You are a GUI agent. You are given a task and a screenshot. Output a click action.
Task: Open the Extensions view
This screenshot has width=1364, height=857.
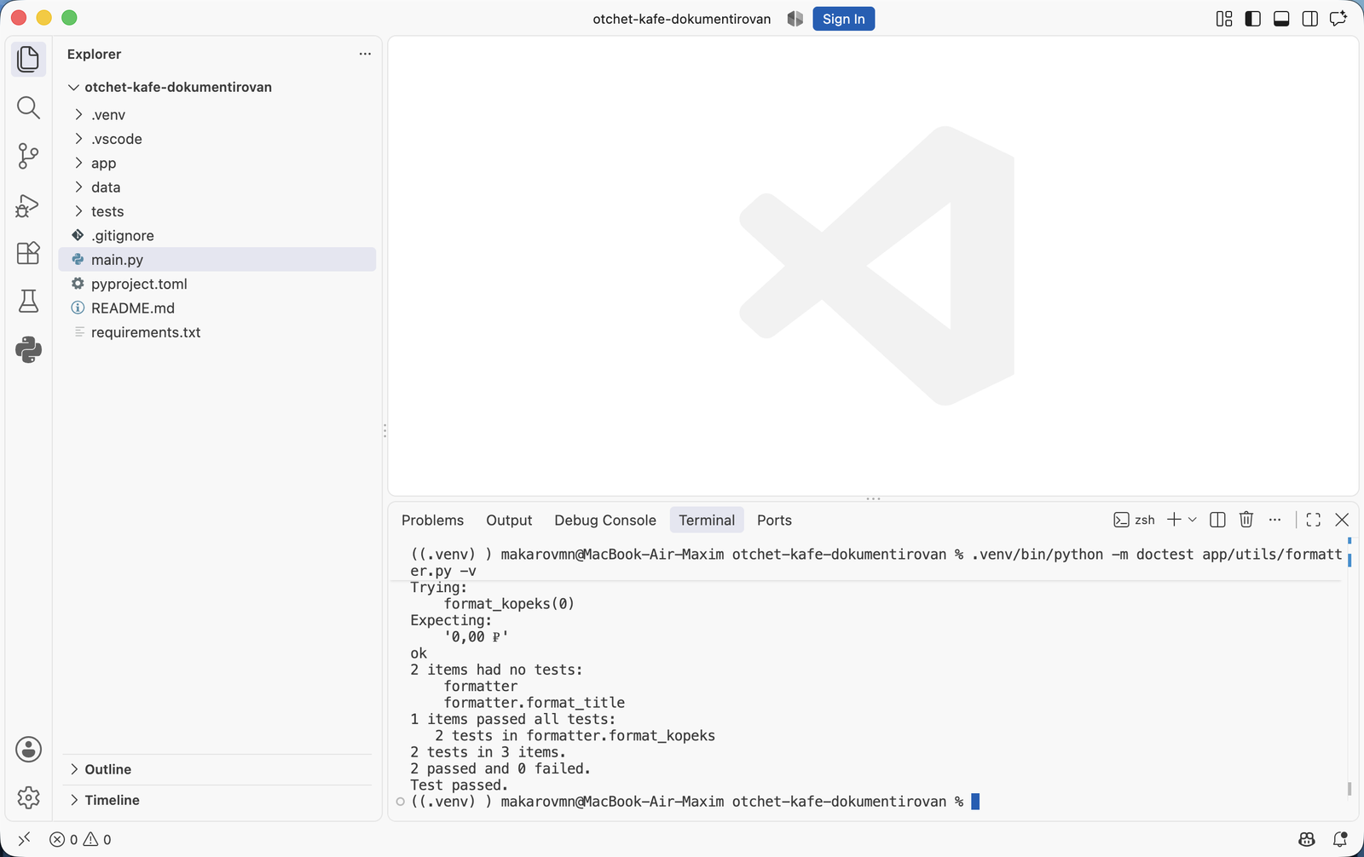click(28, 253)
